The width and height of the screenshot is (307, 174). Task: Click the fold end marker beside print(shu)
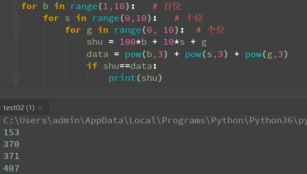click(16, 78)
